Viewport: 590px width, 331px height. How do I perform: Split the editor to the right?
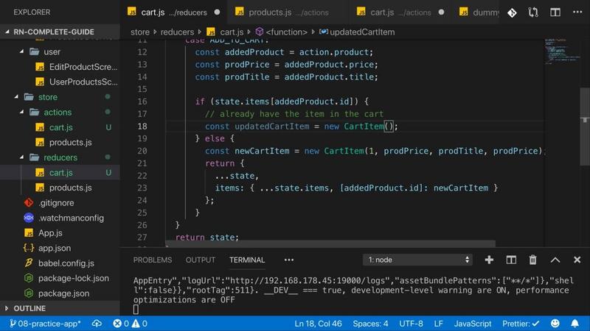pyautogui.click(x=555, y=13)
